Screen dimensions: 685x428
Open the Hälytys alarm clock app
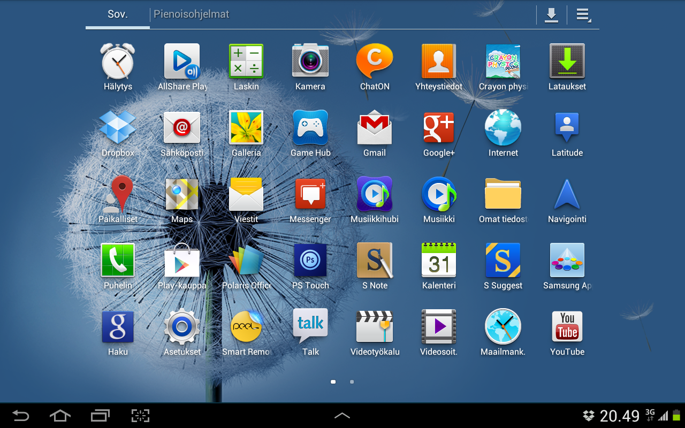tap(118, 67)
